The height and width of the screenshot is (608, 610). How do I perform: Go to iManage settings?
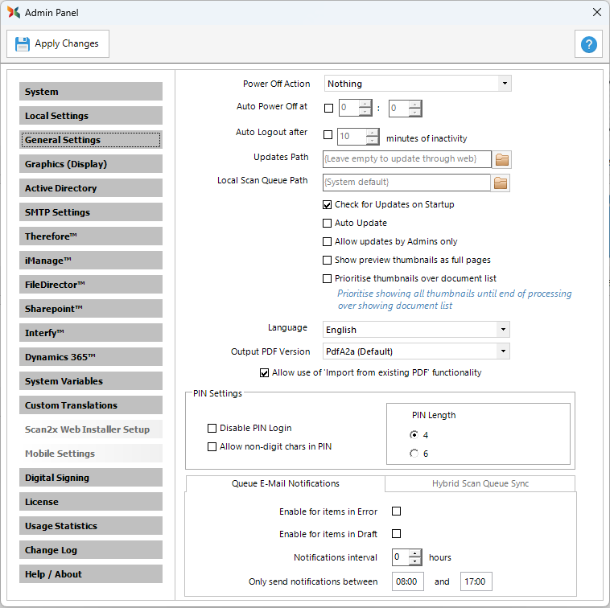point(91,260)
